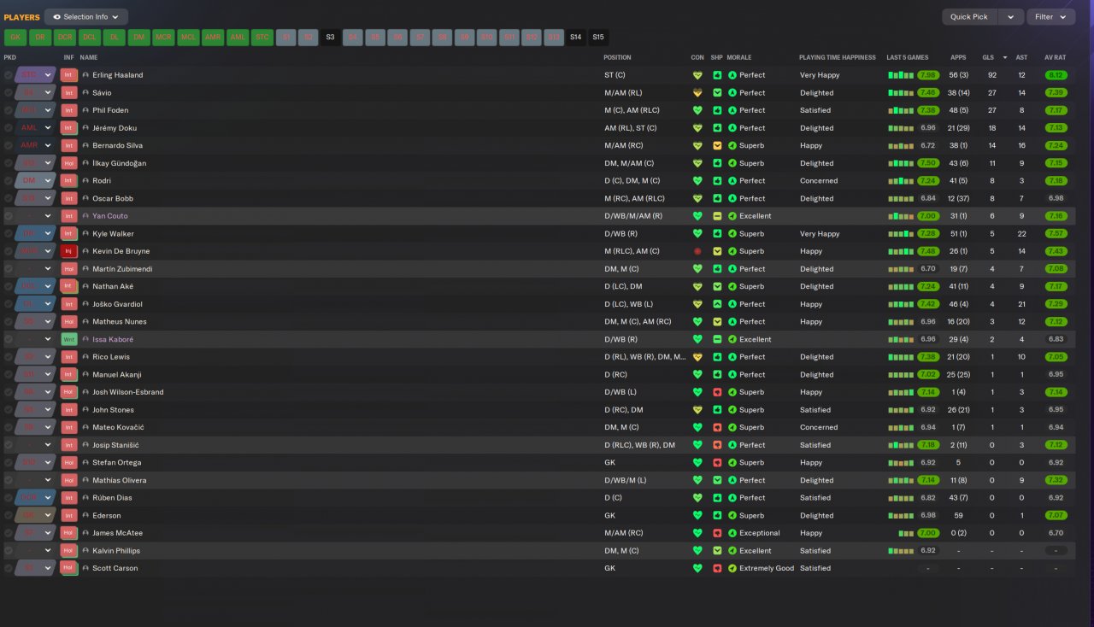Open the Selection Info dropdown
The image size is (1094, 627).
pos(86,17)
